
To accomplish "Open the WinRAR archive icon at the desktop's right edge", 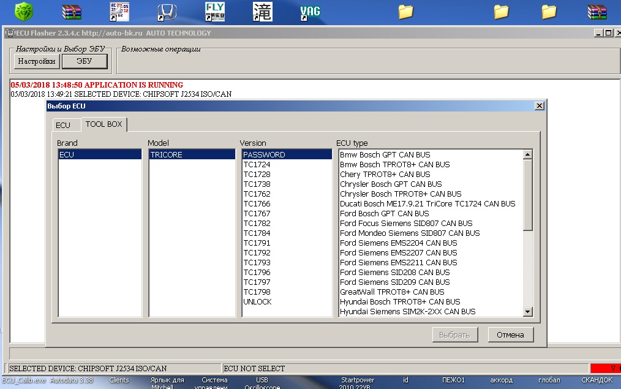I will (x=597, y=12).
